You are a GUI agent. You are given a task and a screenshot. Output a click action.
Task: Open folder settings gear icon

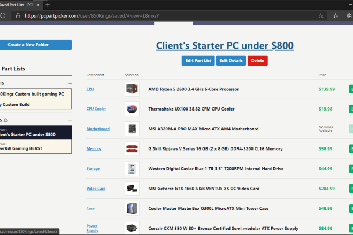tap(6, 120)
